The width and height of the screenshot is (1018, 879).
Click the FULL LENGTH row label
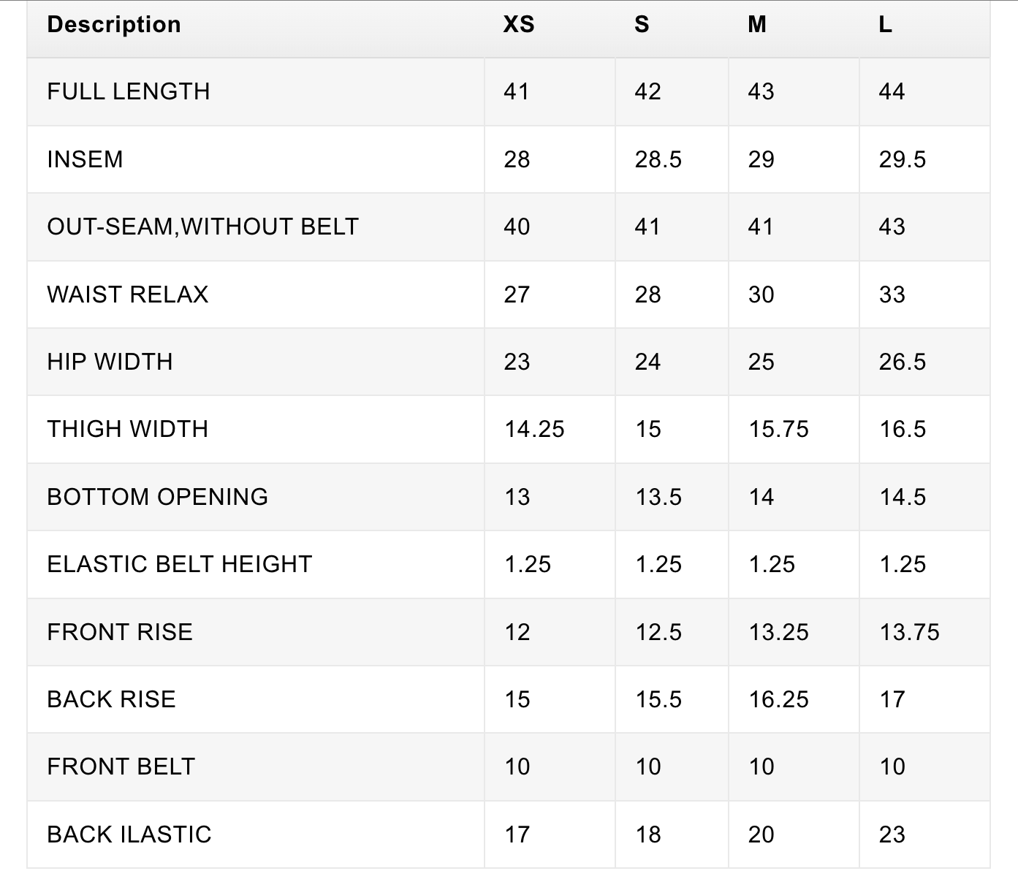point(129,92)
